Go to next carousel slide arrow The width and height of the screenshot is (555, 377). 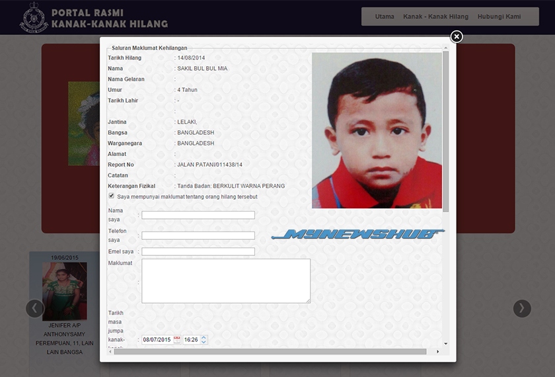(522, 308)
